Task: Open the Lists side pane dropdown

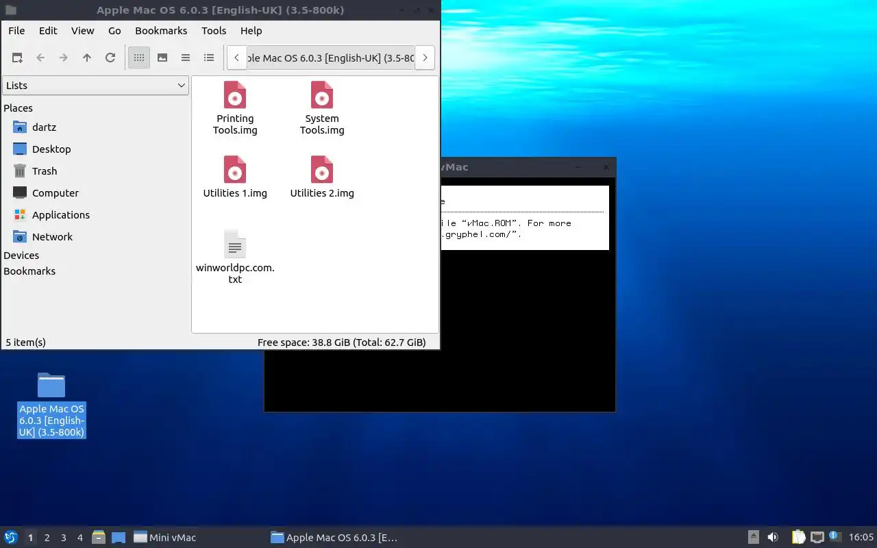Action: tap(95, 86)
